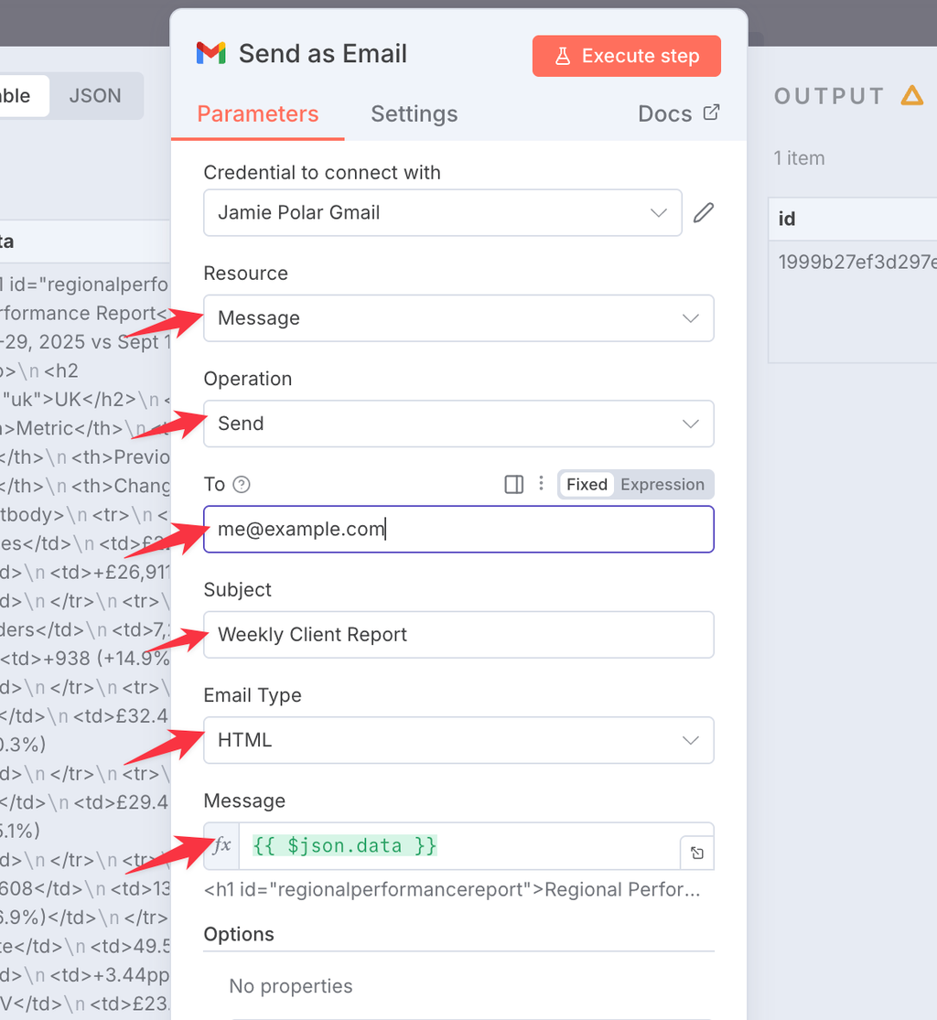Open the side panel icon beside To

coord(514,485)
